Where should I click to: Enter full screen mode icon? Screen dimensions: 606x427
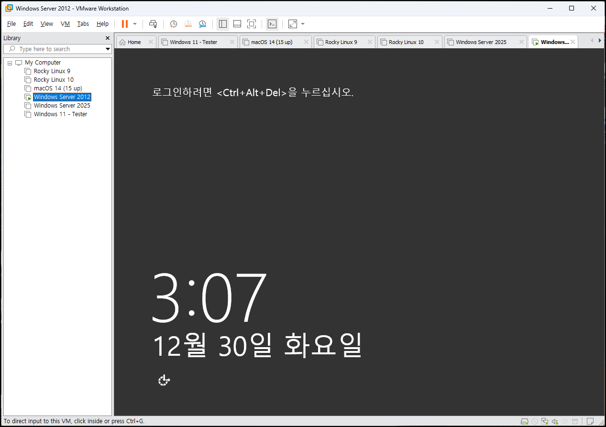tap(252, 23)
